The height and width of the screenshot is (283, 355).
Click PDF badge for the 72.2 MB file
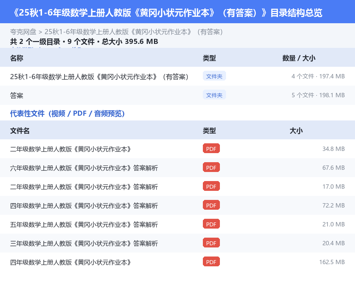[x=211, y=205]
